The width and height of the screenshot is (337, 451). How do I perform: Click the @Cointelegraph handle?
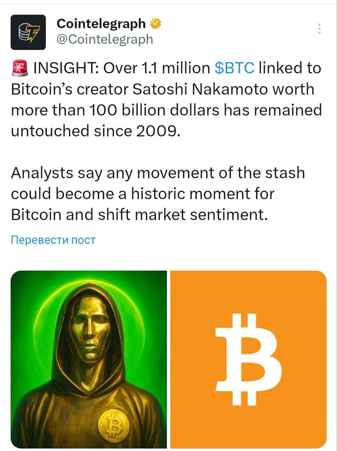[105, 39]
